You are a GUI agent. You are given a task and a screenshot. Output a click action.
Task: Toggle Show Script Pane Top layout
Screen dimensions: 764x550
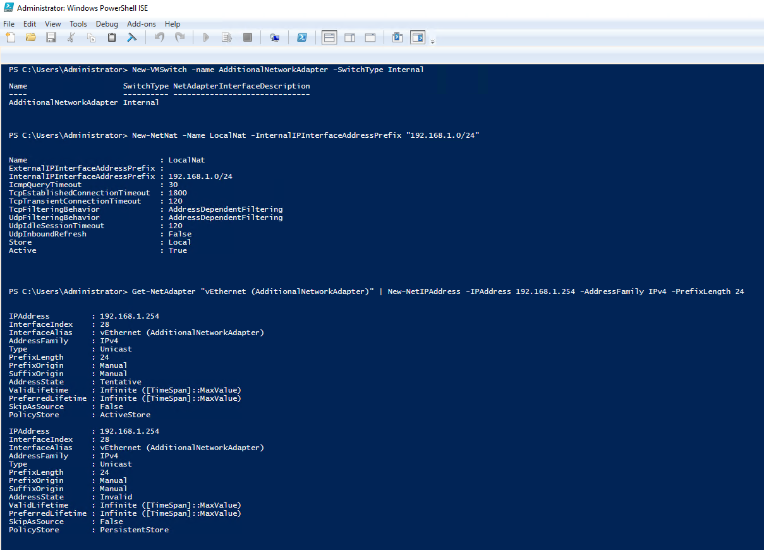click(329, 37)
